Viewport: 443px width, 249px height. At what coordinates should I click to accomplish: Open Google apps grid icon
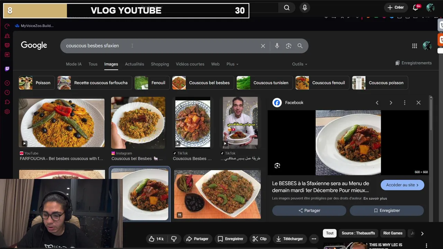[415, 46]
